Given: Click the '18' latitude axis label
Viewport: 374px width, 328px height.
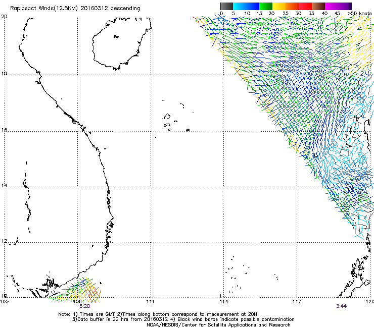Looking at the screenshot, I should pos(4,73).
